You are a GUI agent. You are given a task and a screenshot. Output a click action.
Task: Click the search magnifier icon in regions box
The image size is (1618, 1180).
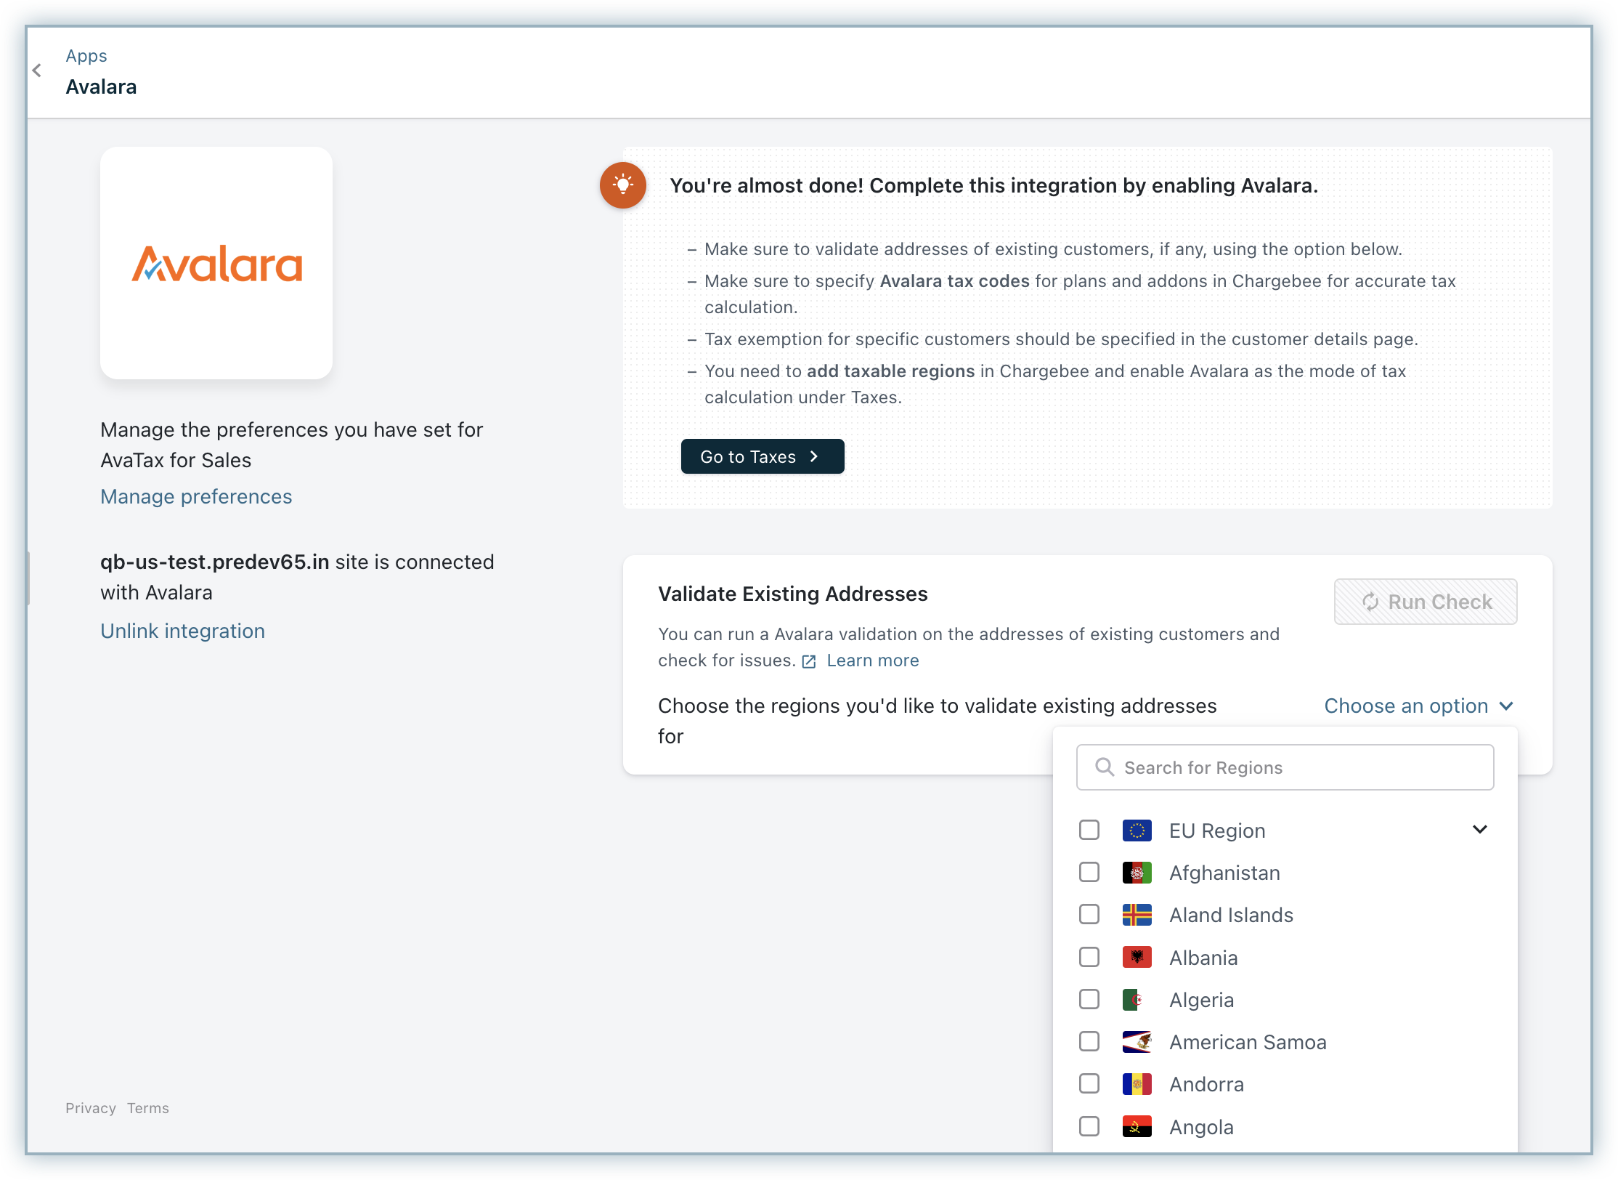coord(1104,767)
